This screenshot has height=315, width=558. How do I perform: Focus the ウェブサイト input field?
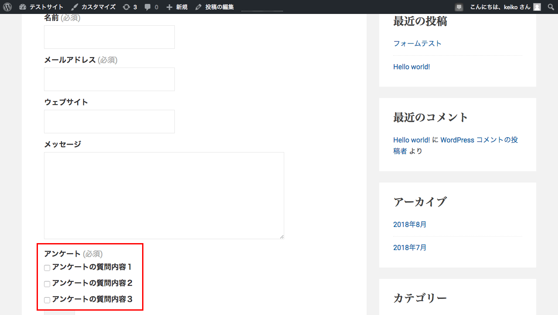pyautogui.click(x=109, y=122)
